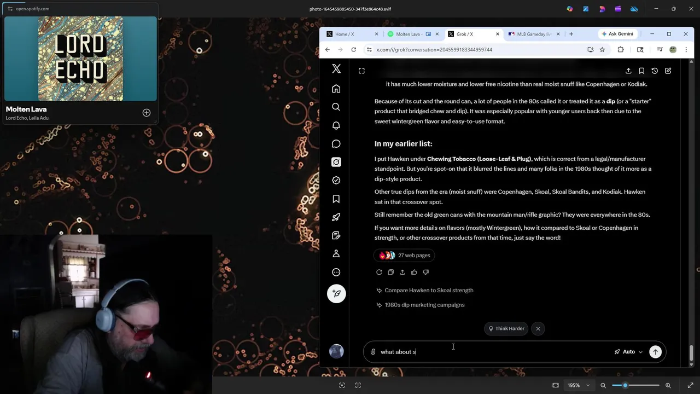
Task: Start a new Grok chat
Action: tap(668, 71)
